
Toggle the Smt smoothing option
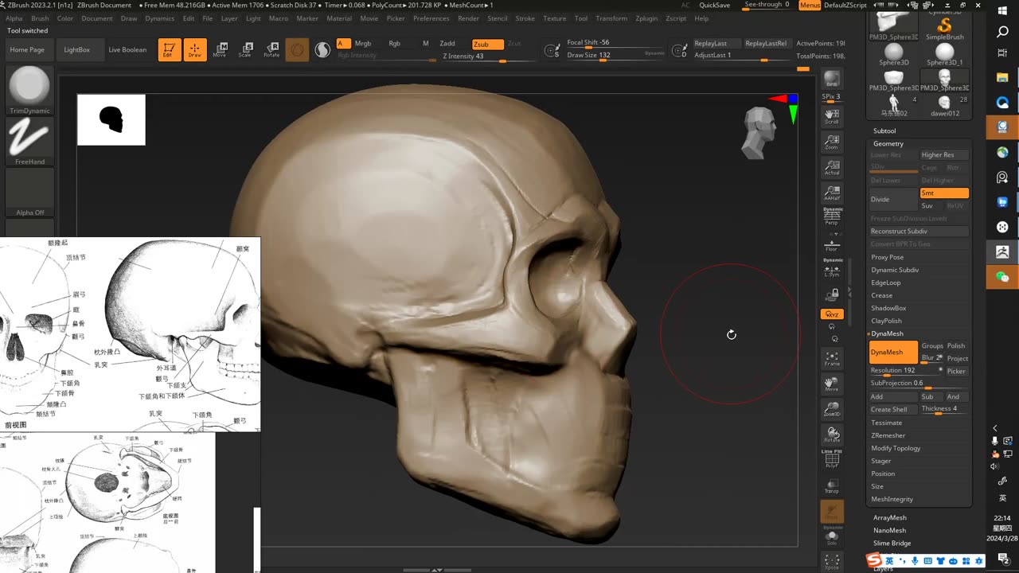(x=944, y=193)
